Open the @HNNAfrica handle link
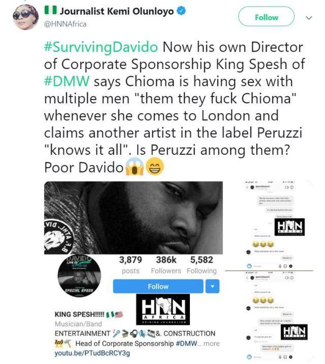Image resolution: width=325 pixels, height=364 pixels. 65,24
